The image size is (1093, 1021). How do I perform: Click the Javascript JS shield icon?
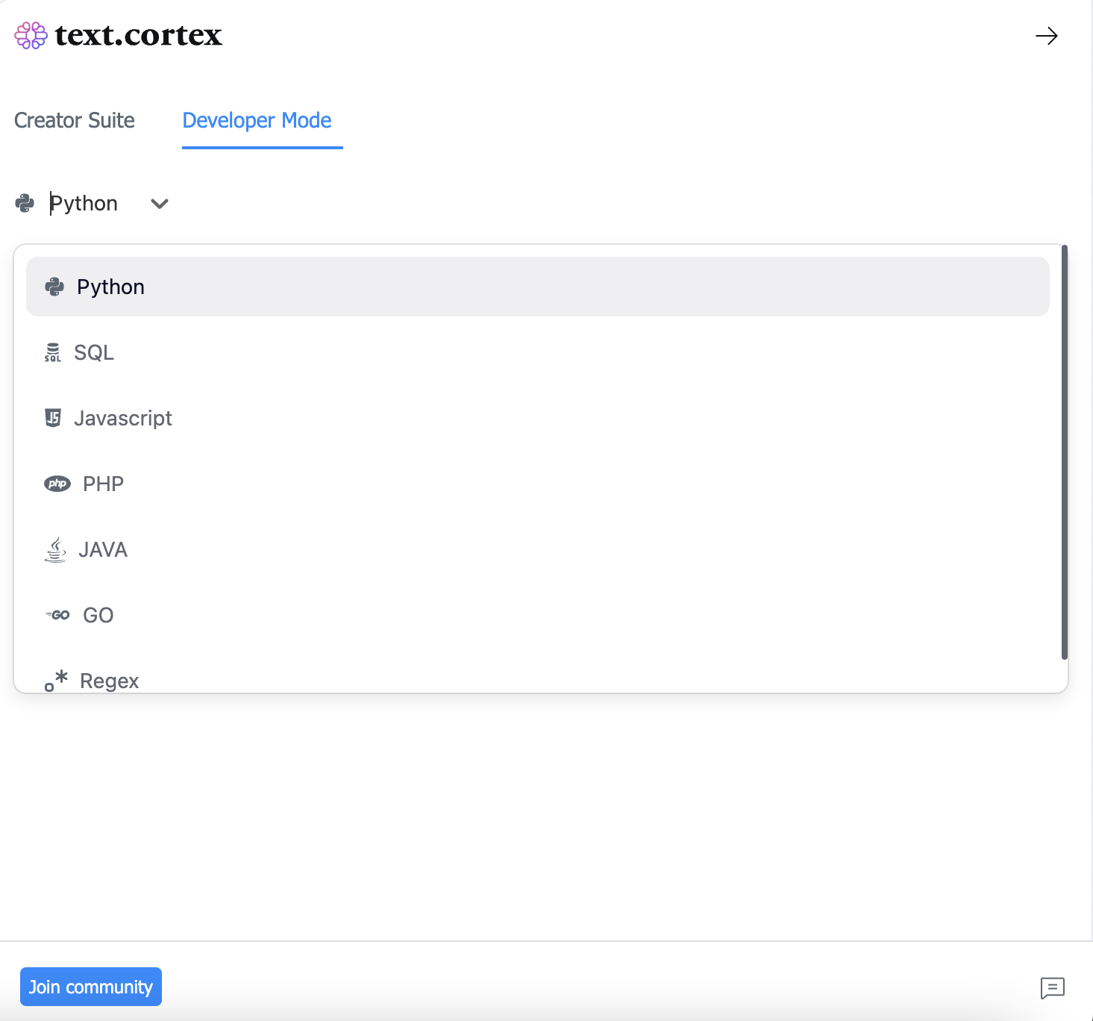click(52, 418)
